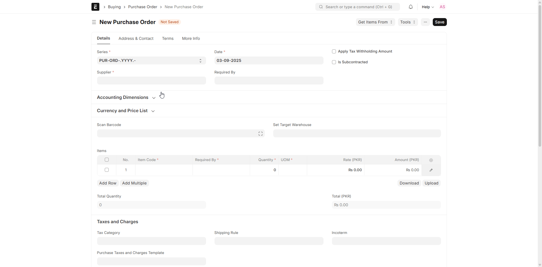Open the AS user avatar menu

(x=442, y=7)
